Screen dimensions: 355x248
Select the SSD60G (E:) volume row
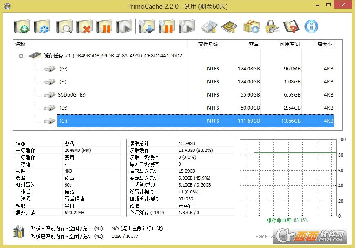coord(174,95)
